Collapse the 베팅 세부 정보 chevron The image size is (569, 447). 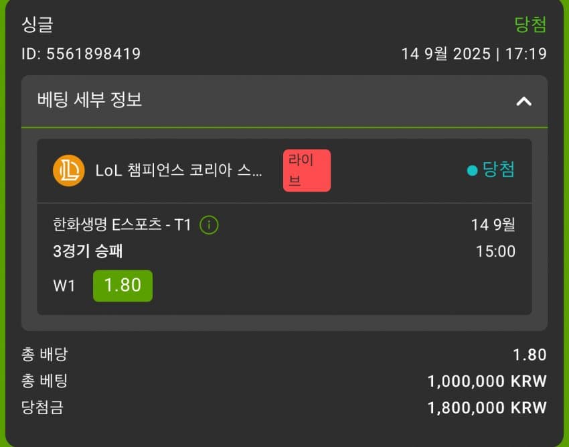[523, 101]
